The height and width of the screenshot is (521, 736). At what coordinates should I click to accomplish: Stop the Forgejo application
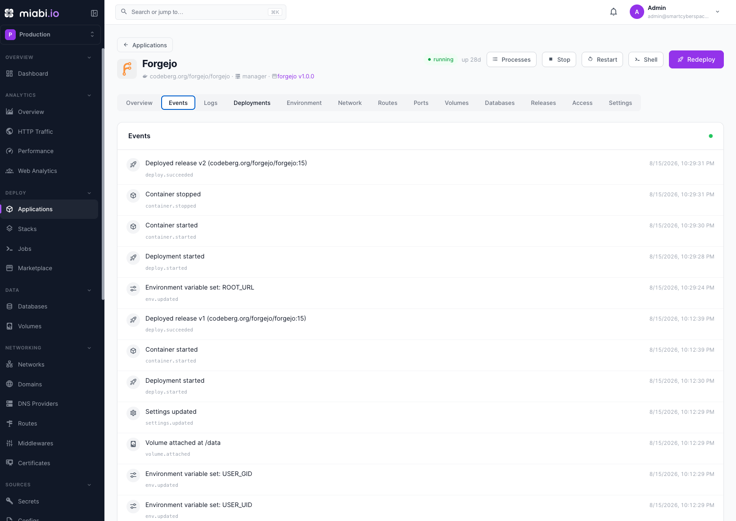coord(559,59)
